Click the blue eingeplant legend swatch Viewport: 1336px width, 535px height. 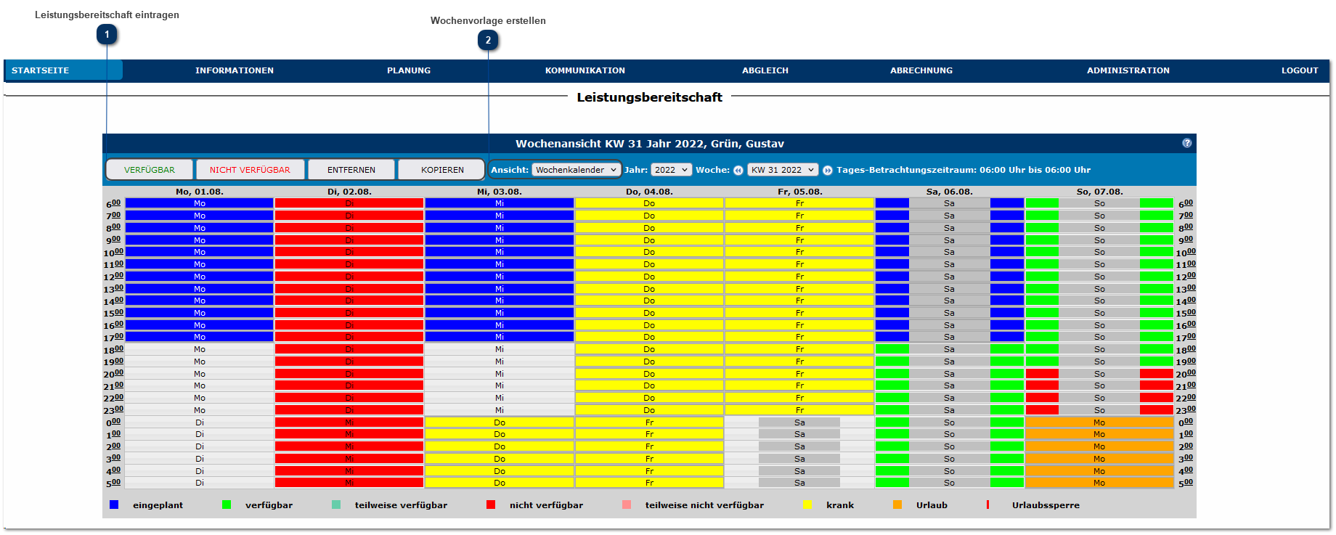click(x=114, y=505)
